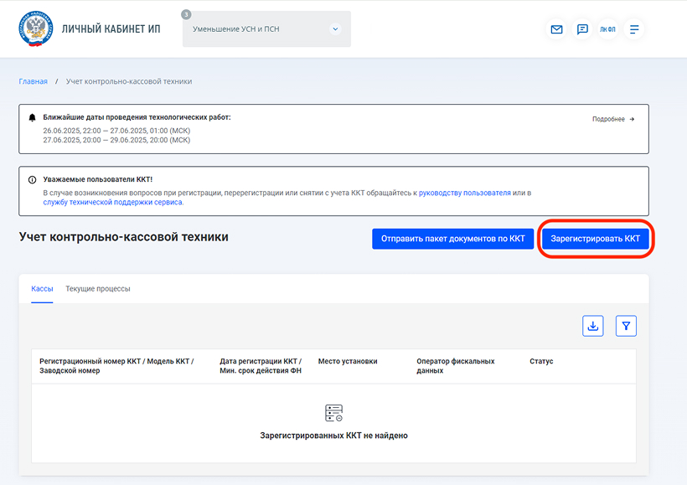Open the chat message icon
This screenshot has height=485, width=687.
(x=582, y=29)
